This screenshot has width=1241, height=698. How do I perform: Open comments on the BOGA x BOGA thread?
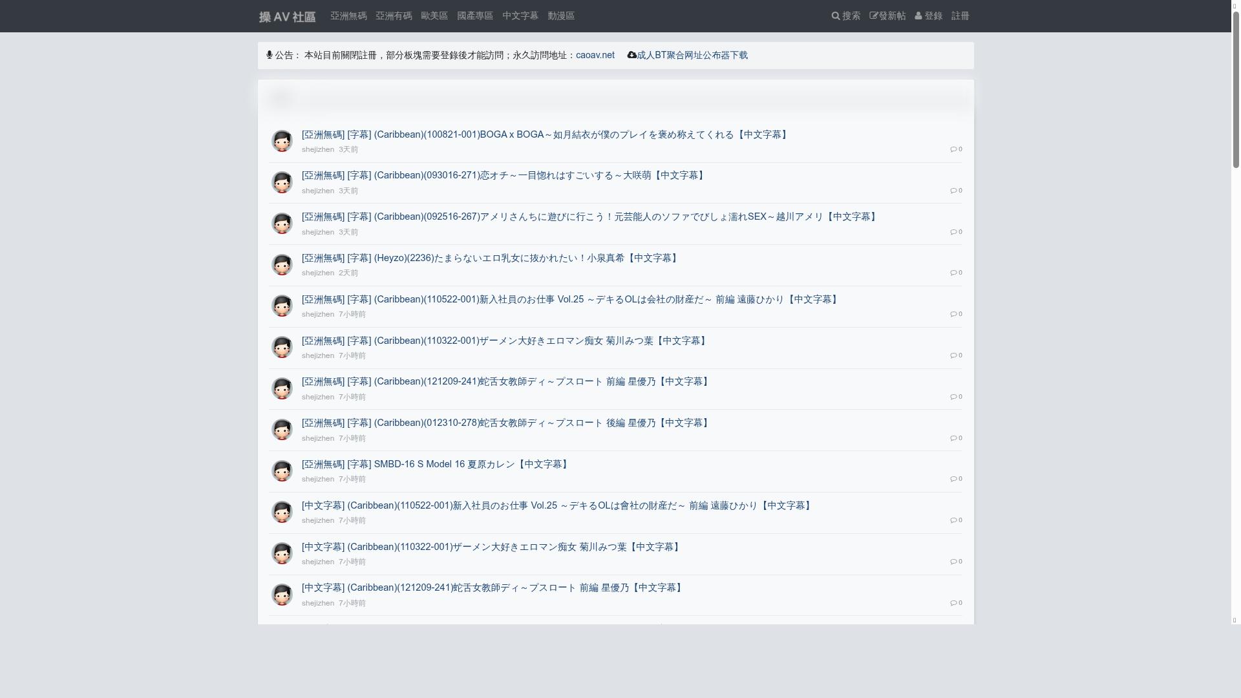coord(955,149)
